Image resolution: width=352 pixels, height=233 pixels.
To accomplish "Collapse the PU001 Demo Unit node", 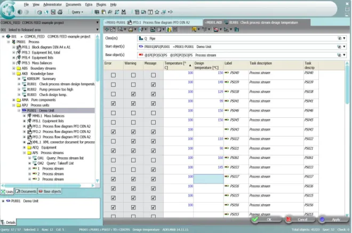I will pyautogui.click(x=19, y=110).
